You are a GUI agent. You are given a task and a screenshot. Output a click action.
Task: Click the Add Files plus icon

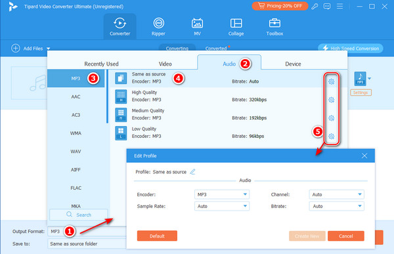click(16, 48)
